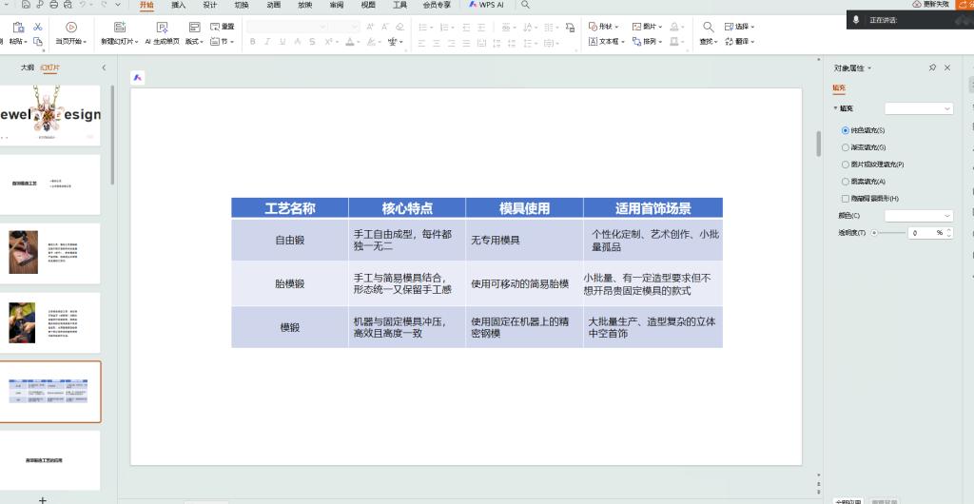Viewport: 974px width, 504px height.
Task: Pin the 对象属性 panel with pin icon
Action: (x=932, y=68)
